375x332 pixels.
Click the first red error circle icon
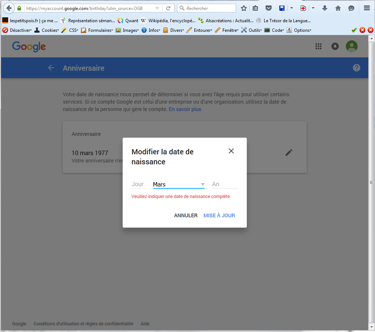click(x=362, y=30)
